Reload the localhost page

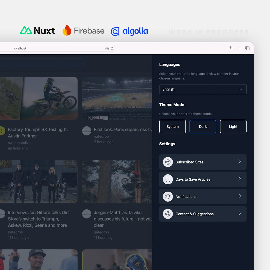[x=112, y=48]
